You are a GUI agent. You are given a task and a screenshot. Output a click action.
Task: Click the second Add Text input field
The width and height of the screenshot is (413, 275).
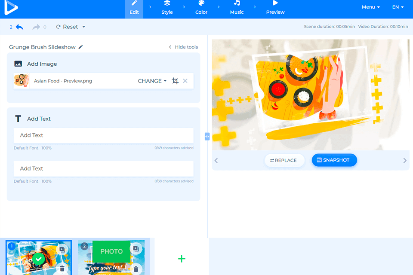click(104, 169)
